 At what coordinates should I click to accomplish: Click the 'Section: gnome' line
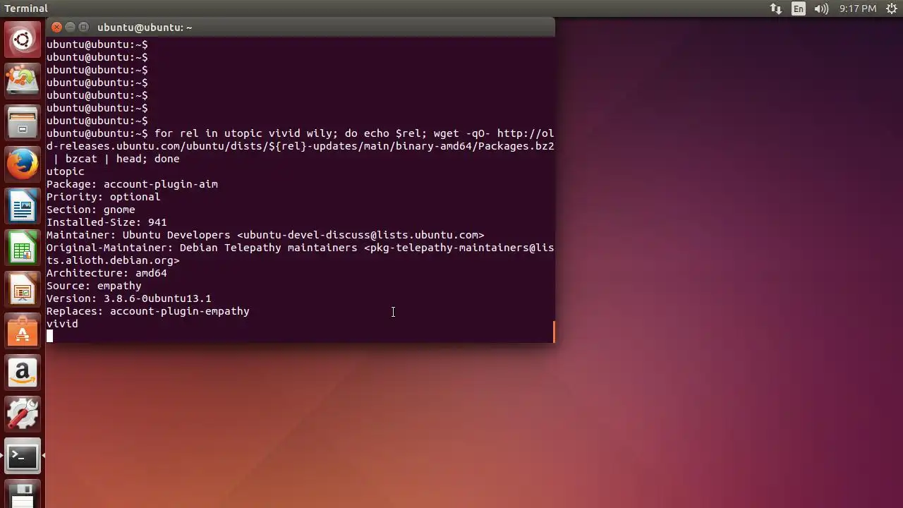click(x=90, y=210)
